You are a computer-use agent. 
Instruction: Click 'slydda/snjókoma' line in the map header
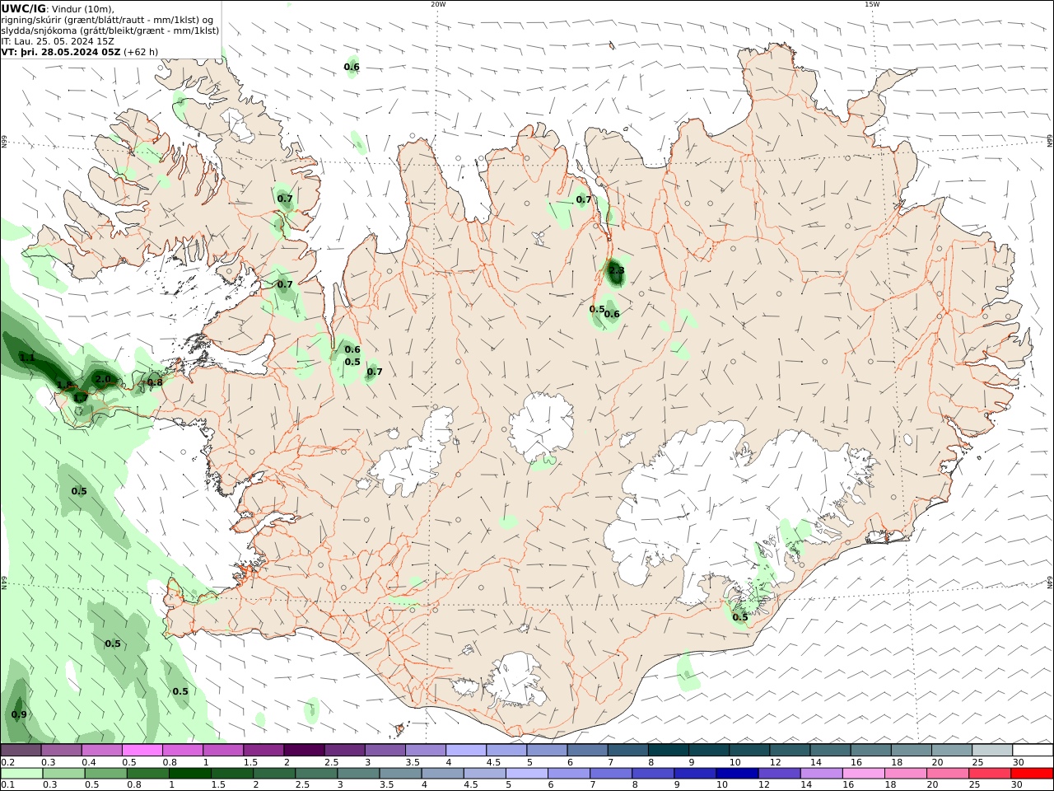[110, 30]
